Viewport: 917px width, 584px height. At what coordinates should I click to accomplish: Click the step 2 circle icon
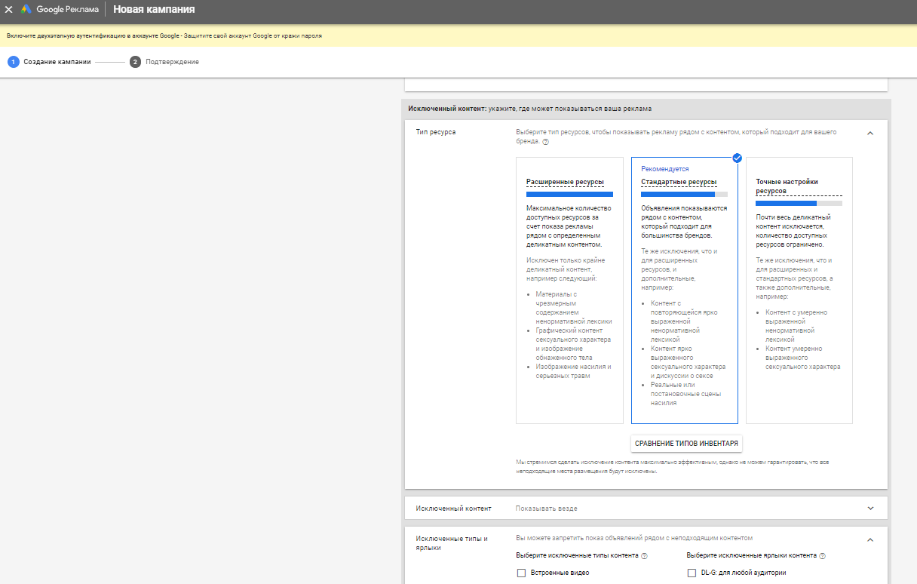[x=135, y=62]
